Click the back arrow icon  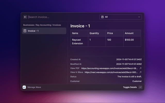coord(25,17)
